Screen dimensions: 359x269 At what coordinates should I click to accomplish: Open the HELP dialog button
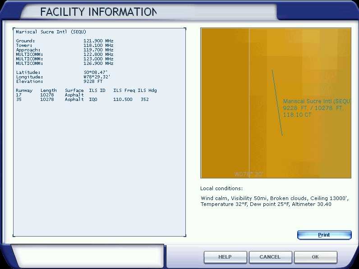pos(225,257)
